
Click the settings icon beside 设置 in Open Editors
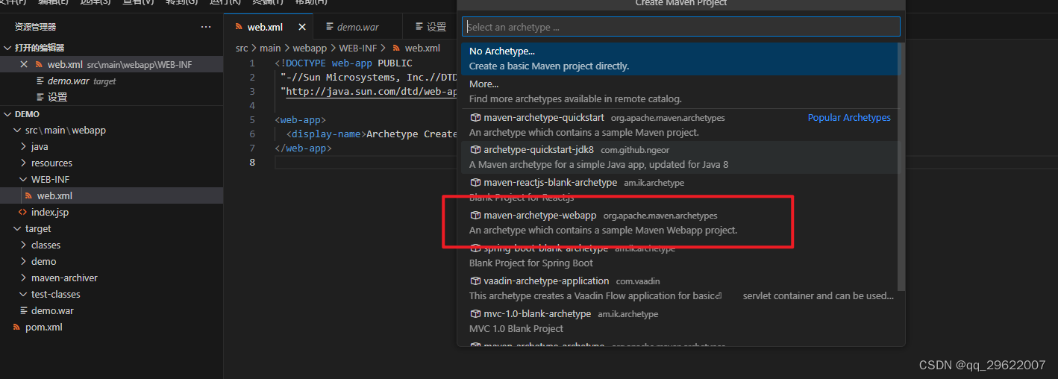(40, 98)
